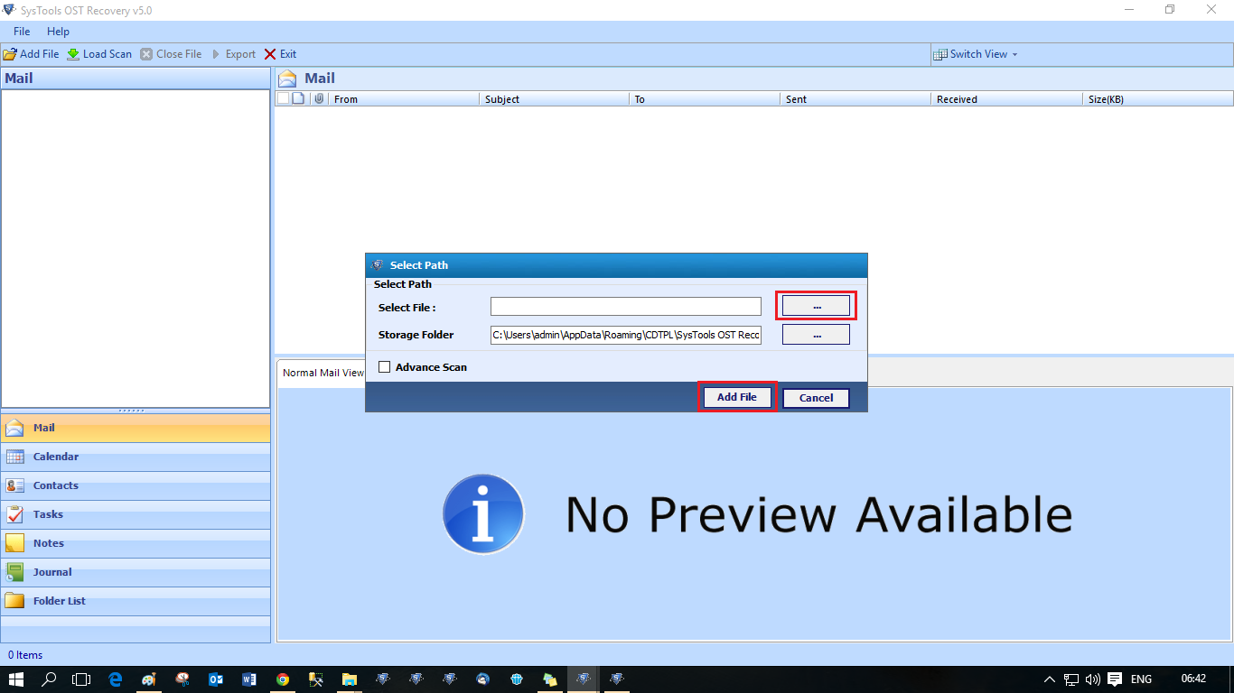Click the 06:42 taskbar clock
This screenshot has width=1234, height=693.
coord(1193,679)
